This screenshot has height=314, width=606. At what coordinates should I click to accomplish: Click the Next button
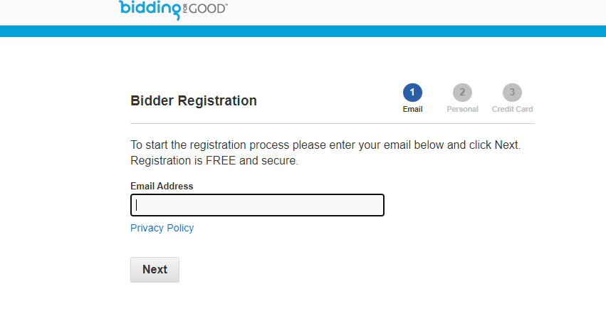(155, 270)
